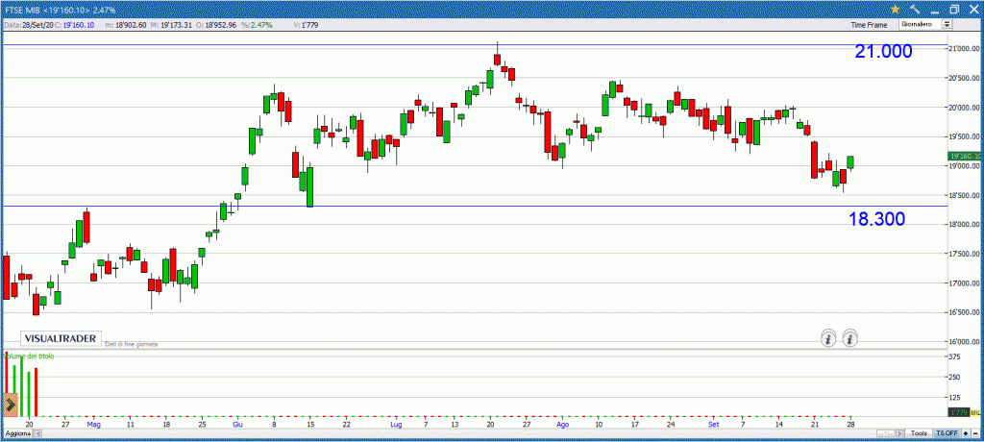Click the volume value 1'779 in info bar
The width and height of the screenshot is (984, 442).
coord(310,25)
